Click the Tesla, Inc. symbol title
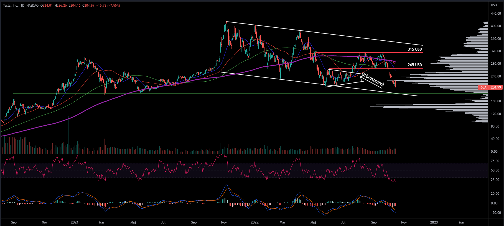The width and height of the screenshot is (504, 226). pos(11,6)
